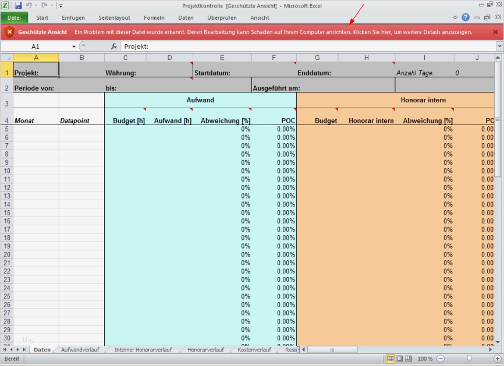Go to first sheet tab navigation arrow
The width and height of the screenshot is (504, 366).
click(5, 349)
